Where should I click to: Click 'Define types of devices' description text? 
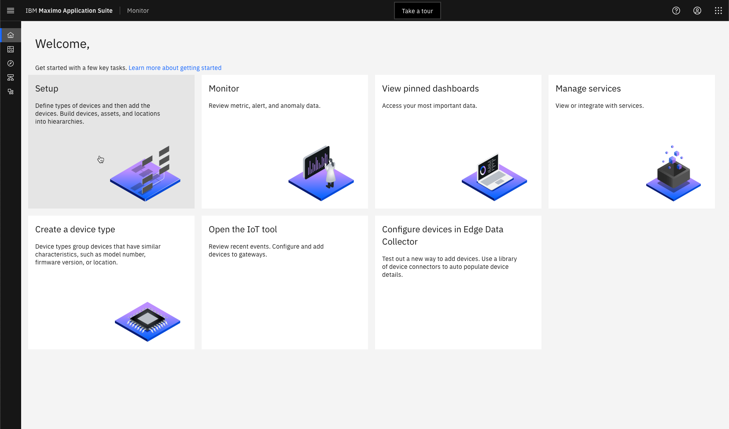(98, 114)
